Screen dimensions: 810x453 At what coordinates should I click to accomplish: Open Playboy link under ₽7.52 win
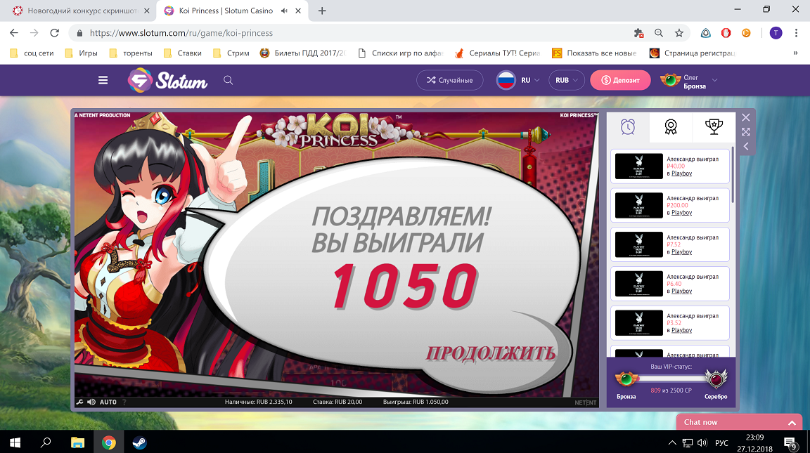coord(681,251)
